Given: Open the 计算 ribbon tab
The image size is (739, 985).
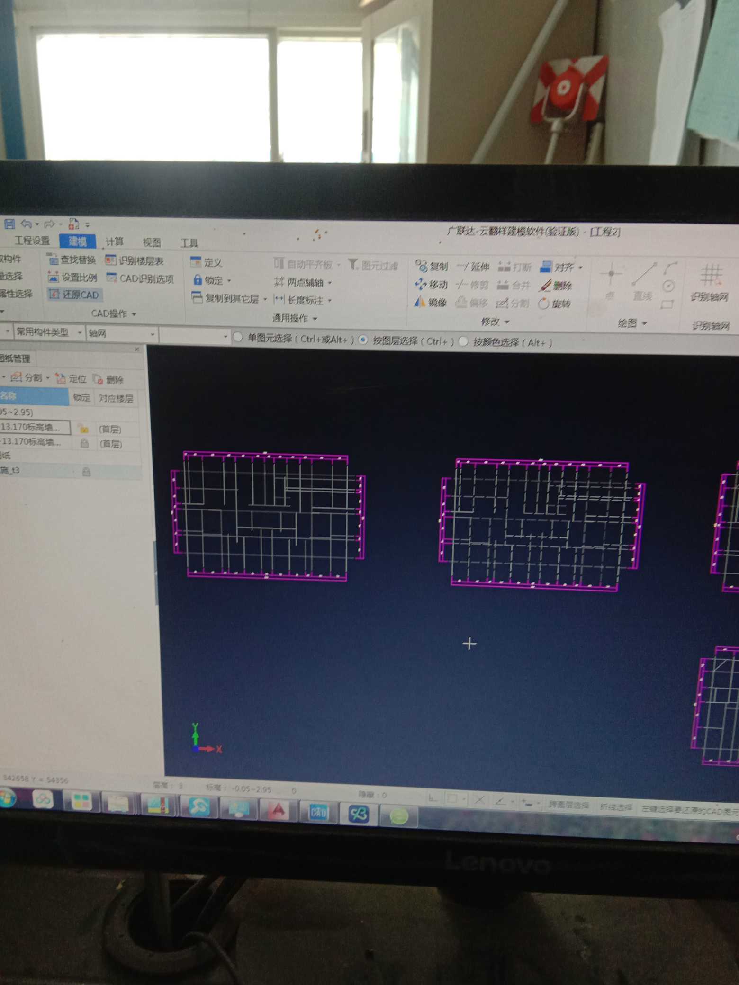Looking at the screenshot, I should (114, 242).
